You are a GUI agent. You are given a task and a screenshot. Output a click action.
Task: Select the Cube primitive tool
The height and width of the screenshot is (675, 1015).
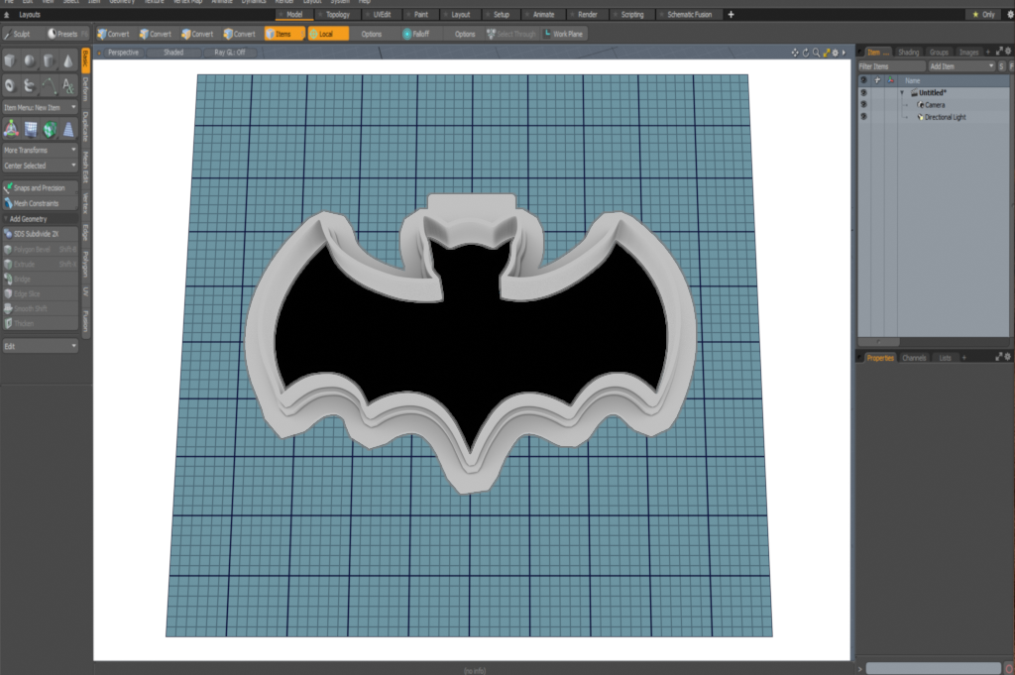point(10,60)
